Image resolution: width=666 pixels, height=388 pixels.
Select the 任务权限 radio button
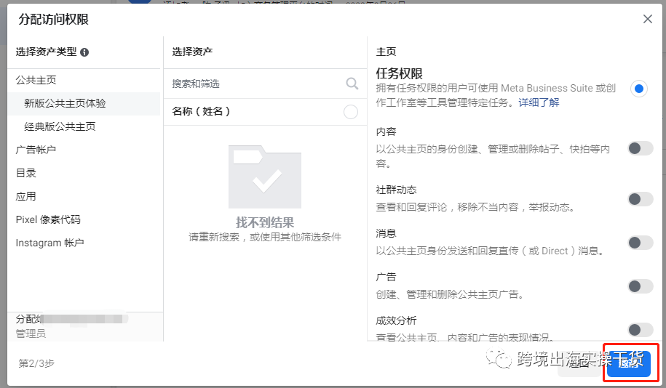639,89
